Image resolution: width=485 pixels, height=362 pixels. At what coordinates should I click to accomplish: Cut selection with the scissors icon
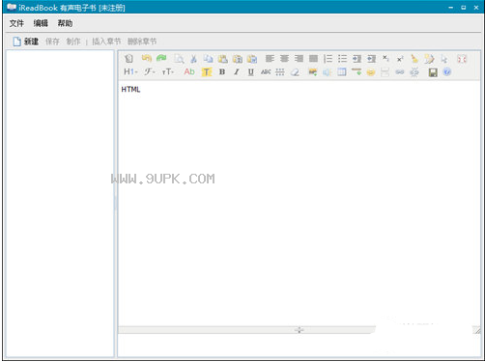(x=193, y=59)
